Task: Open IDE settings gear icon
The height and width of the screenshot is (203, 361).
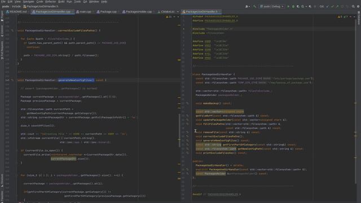Action: pyautogui.click(x=358, y=6)
